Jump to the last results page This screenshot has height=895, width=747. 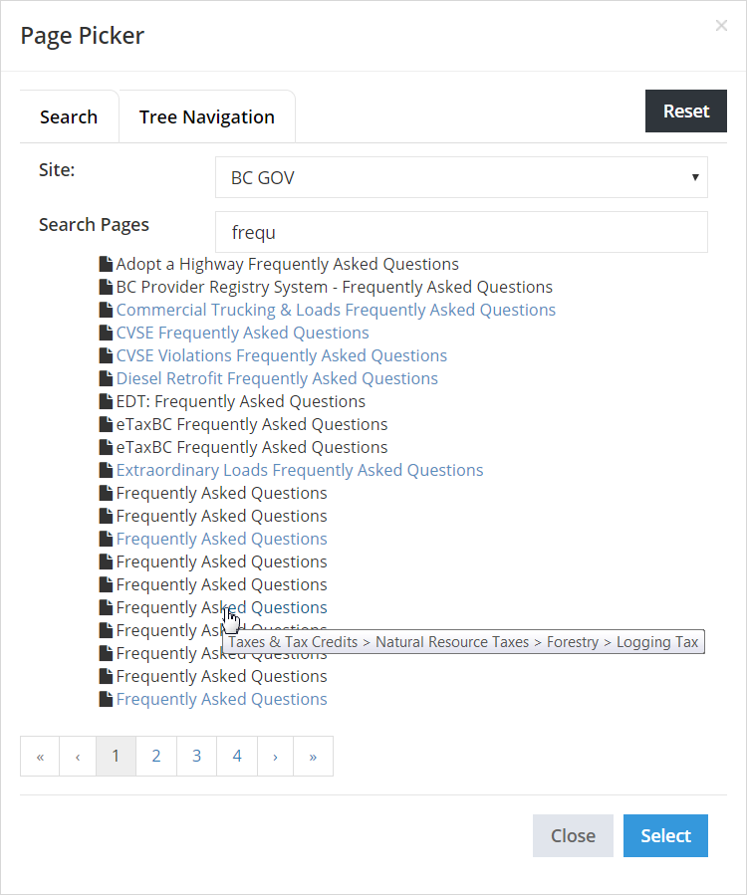coord(313,756)
